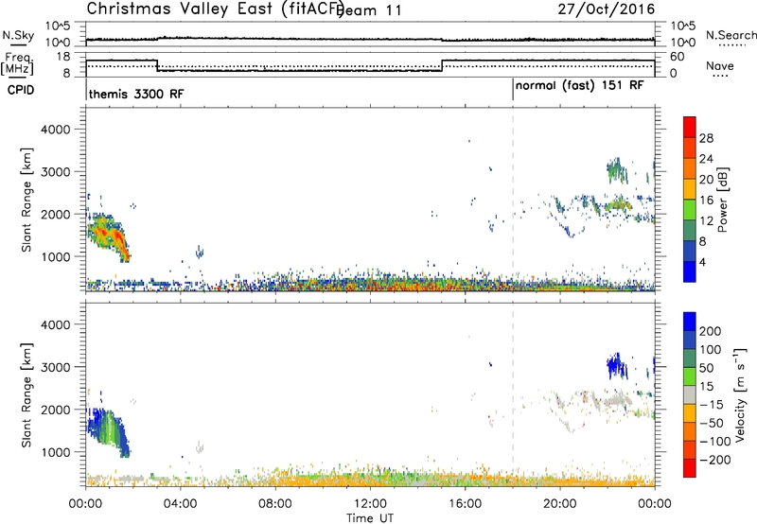Click the 'N.Search' legend label
Viewport: 757px width, 524px height.
(731, 35)
